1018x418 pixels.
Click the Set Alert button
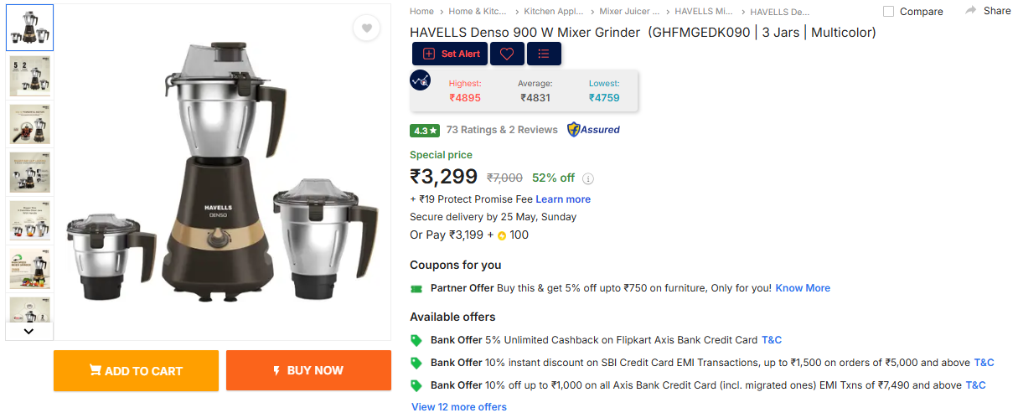pyautogui.click(x=452, y=54)
